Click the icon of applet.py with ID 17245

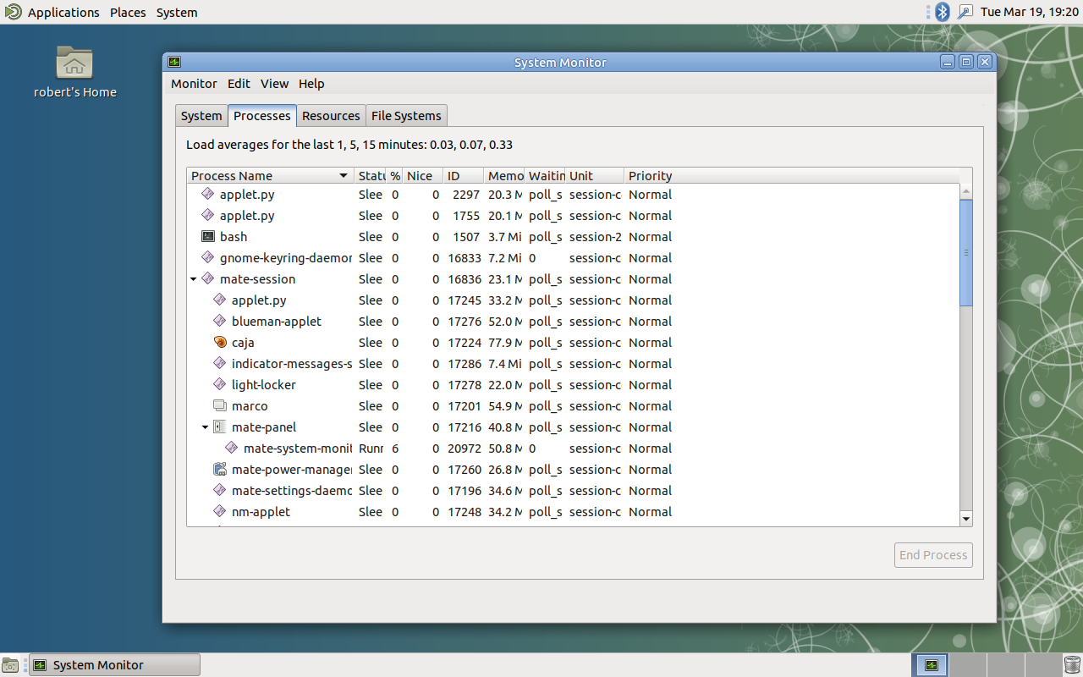[220, 300]
